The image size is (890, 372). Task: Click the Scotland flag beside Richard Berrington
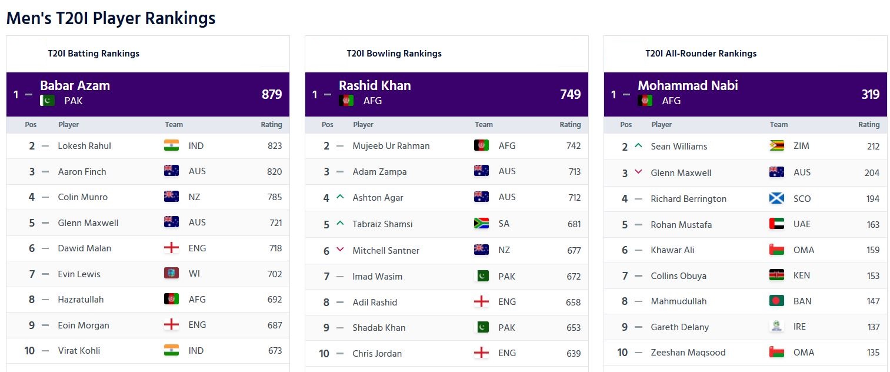(776, 198)
